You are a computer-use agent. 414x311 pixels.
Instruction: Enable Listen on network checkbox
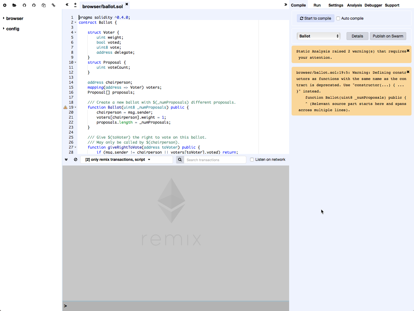click(x=252, y=160)
